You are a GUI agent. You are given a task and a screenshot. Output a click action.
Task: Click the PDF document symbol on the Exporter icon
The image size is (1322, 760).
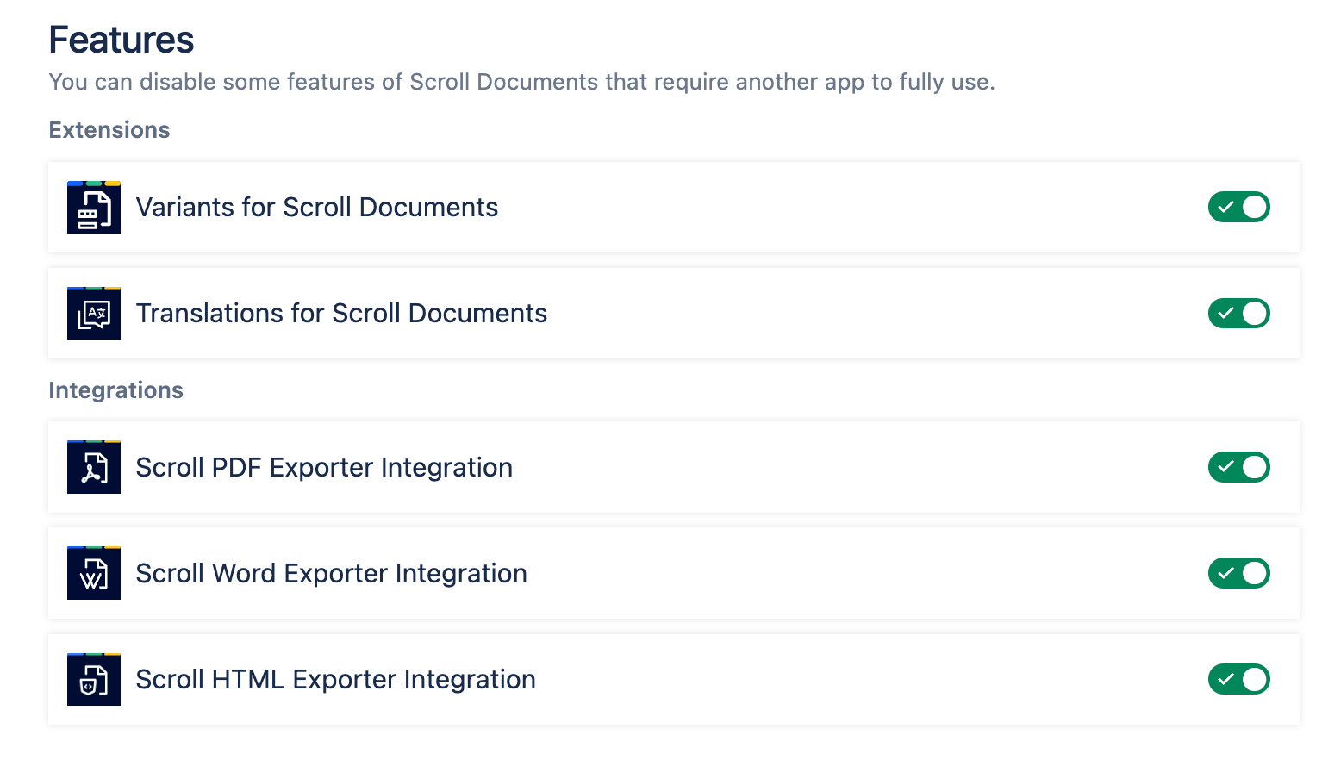pyautogui.click(x=93, y=467)
